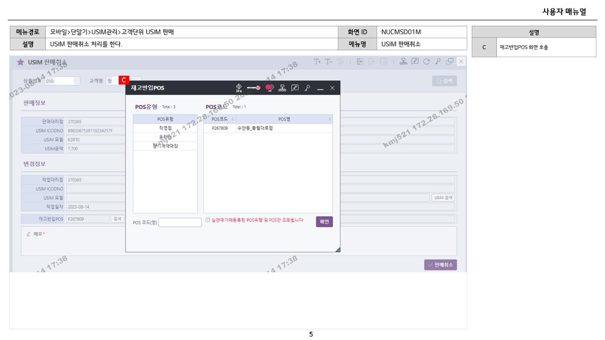Select 직영점 in POS유형 list
The image size is (605, 340).
[x=165, y=128]
